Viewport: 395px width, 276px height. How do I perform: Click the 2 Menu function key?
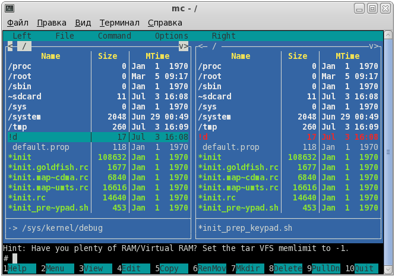[58, 268]
